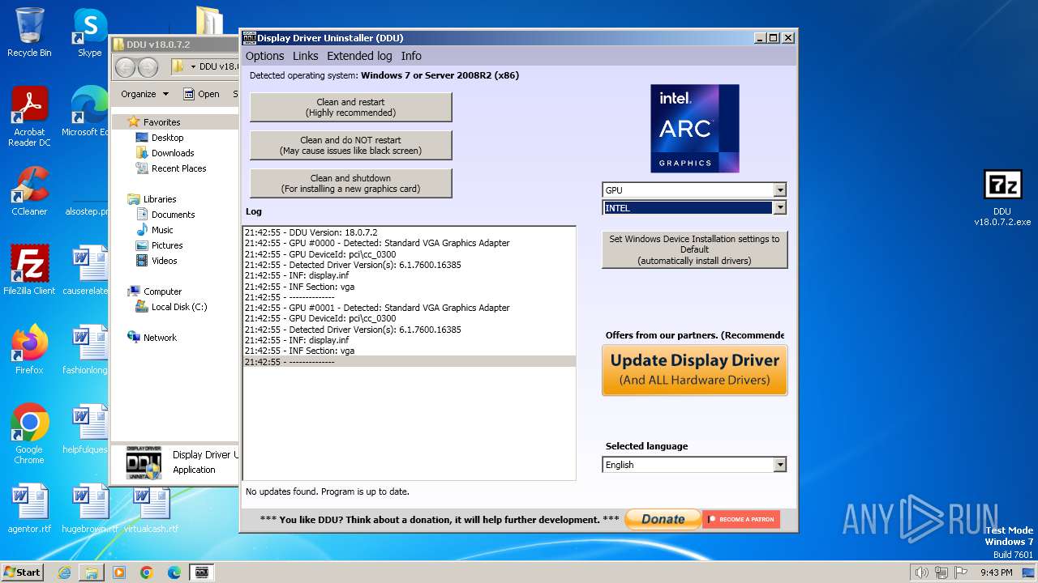Open the Recycle Bin desktop icon
This screenshot has height=583, width=1038.
tap(29, 32)
